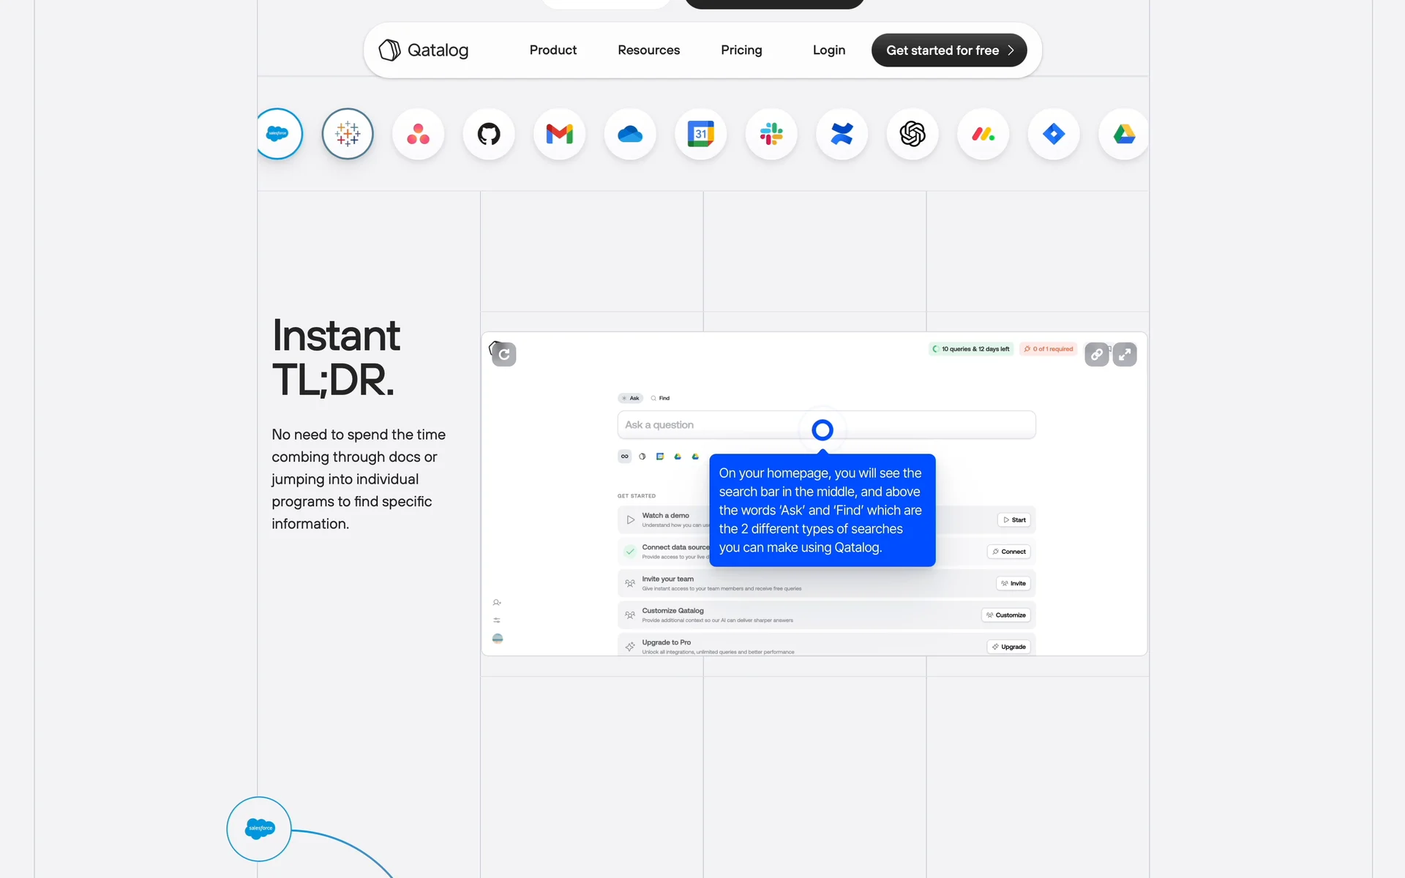
Task: Open the Product menu
Action: (552, 50)
